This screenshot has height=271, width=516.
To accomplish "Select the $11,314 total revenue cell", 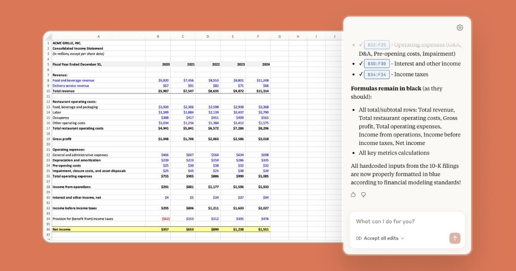I will [x=258, y=91].
